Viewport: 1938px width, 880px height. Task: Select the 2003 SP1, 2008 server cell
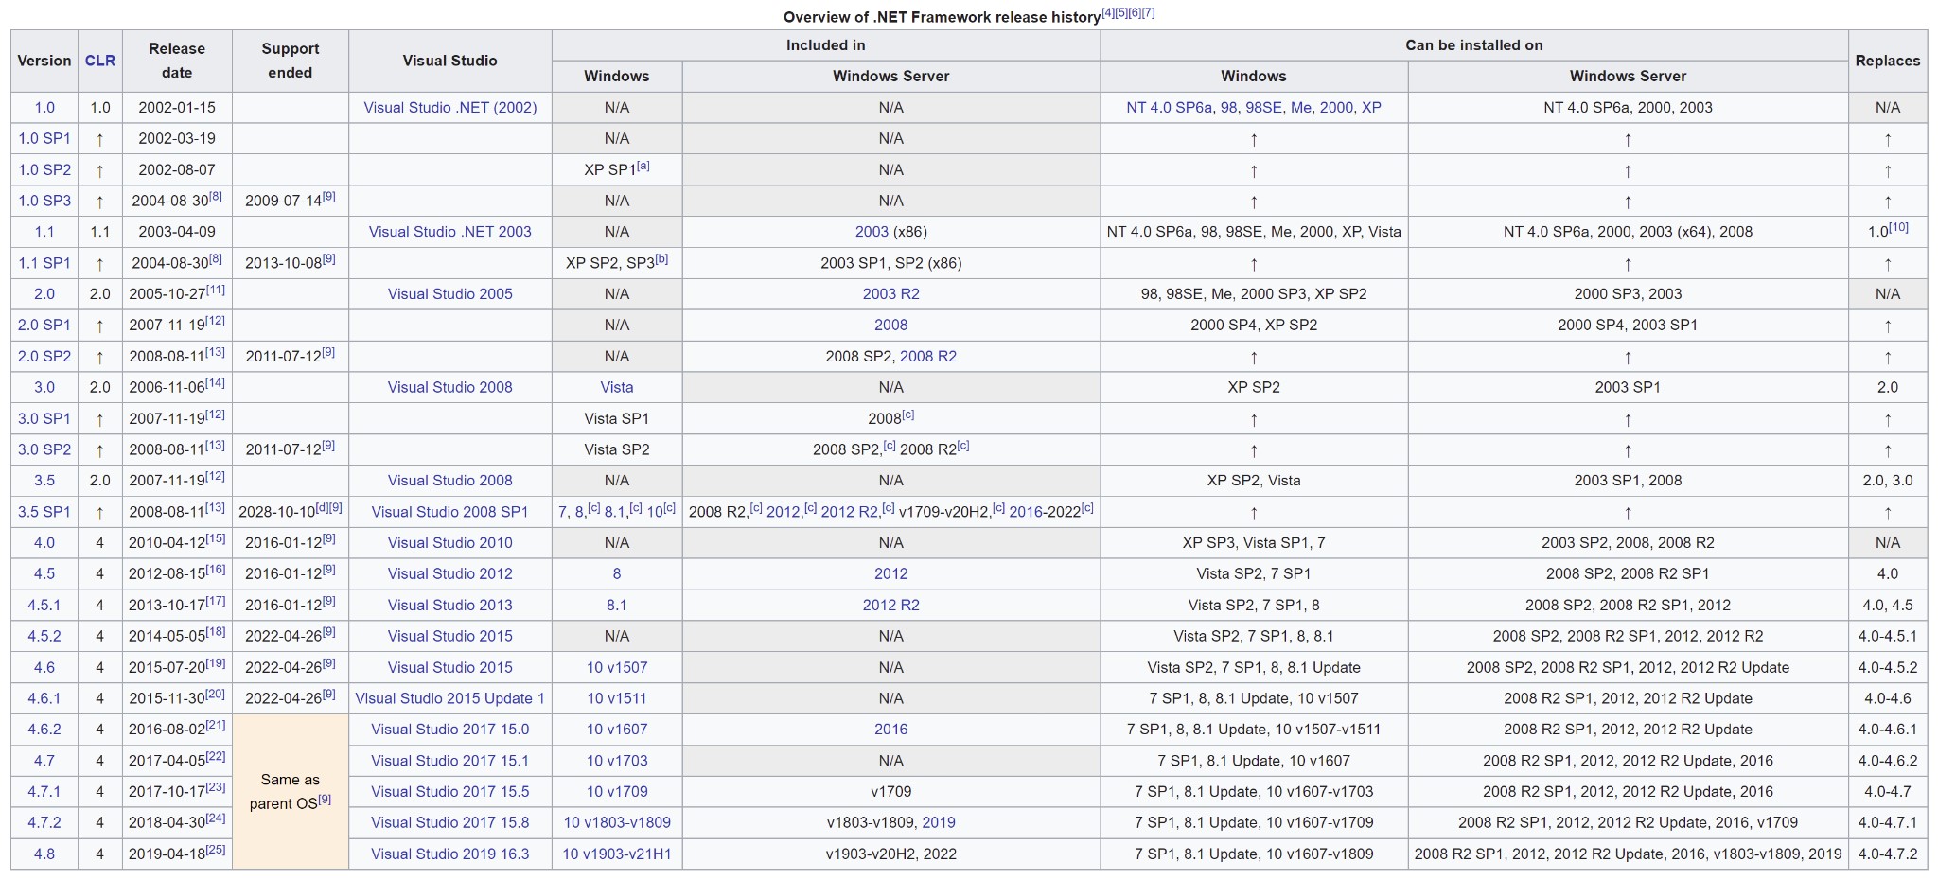coord(1628,481)
